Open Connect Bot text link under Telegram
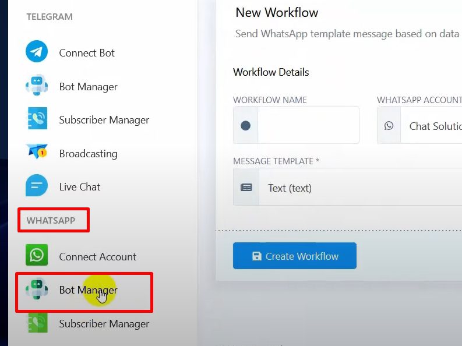The image size is (462, 346). point(87,53)
